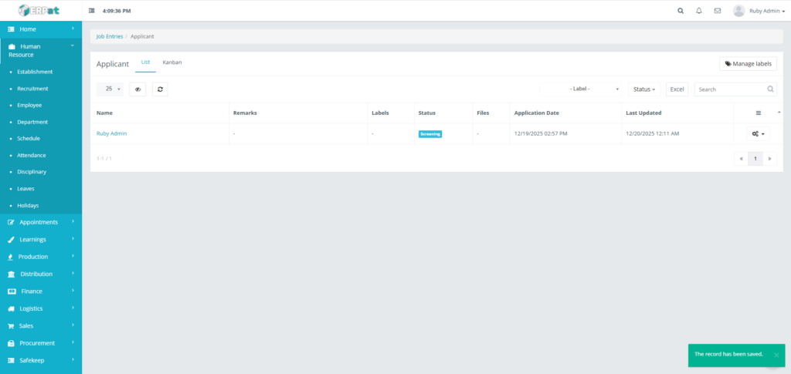Screen dimensions: 791x374
Task: Dismiss the record saved notification
Action: pyautogui.click(x=776, y=355)
